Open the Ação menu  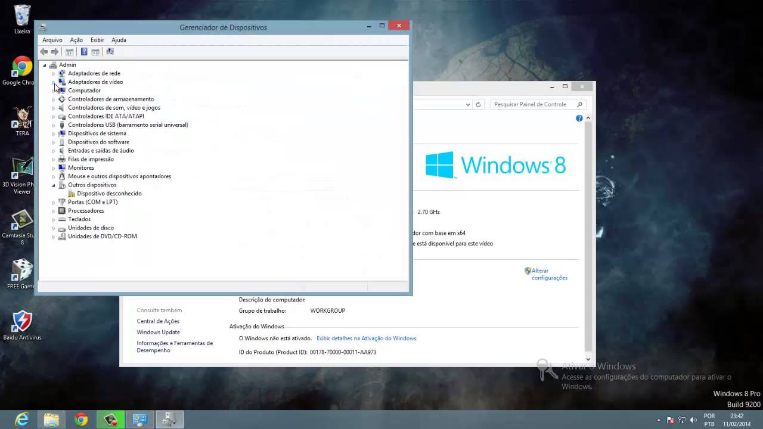tap(76, 40)
